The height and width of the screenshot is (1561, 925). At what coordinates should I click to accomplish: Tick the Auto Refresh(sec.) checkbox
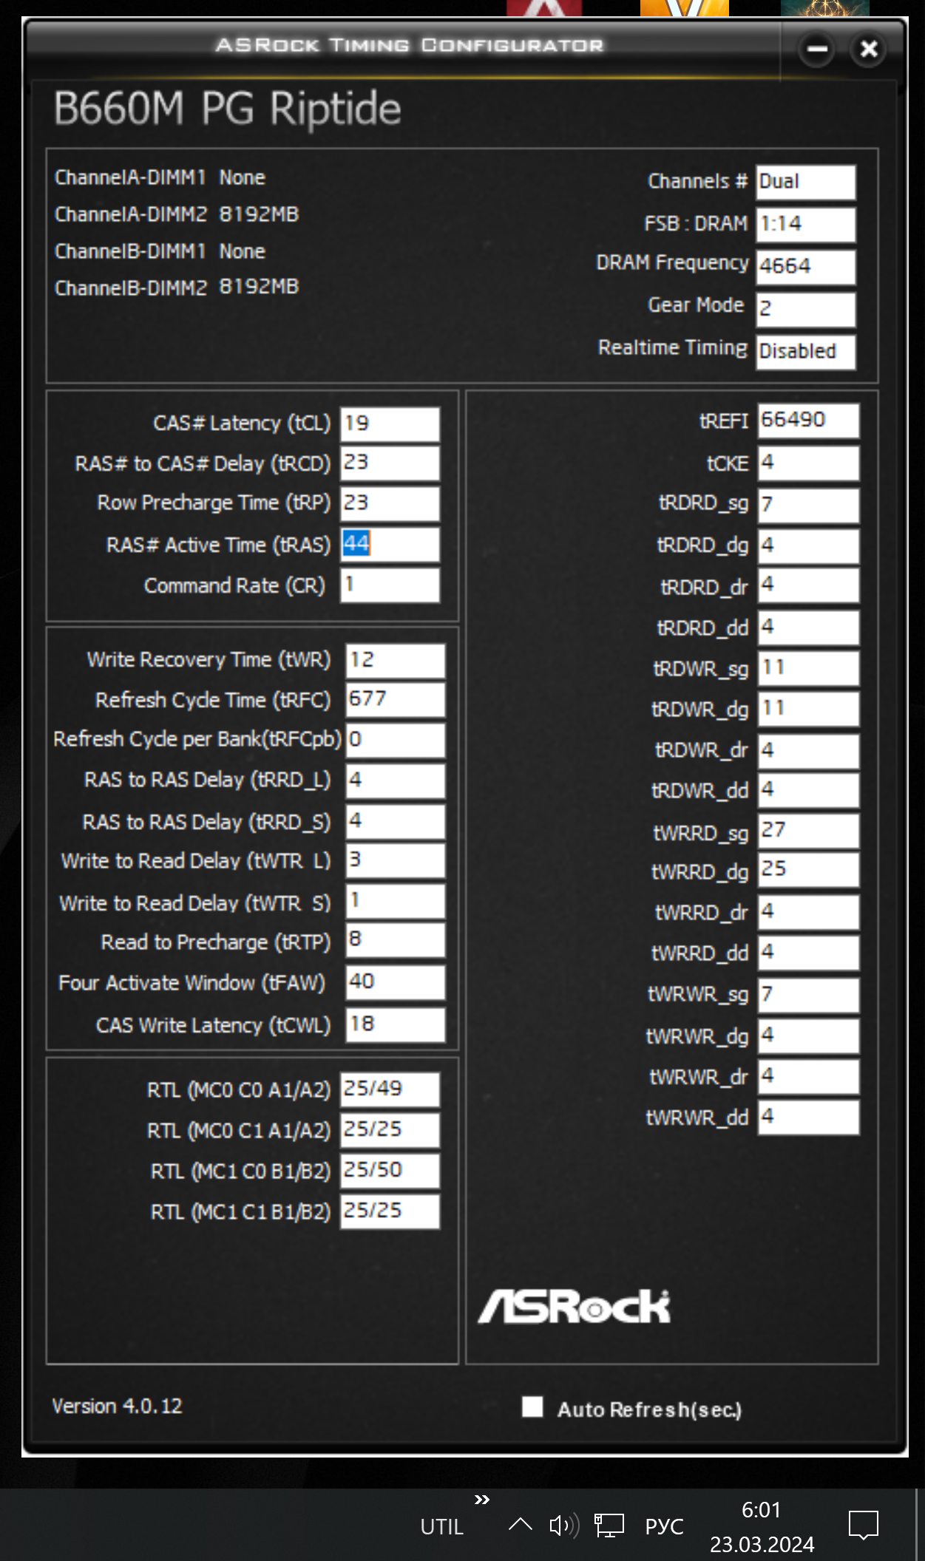pos(532,1407)
